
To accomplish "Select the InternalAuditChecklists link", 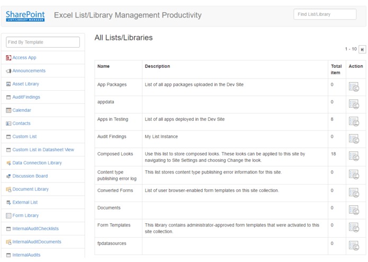I will coord(35,229).
